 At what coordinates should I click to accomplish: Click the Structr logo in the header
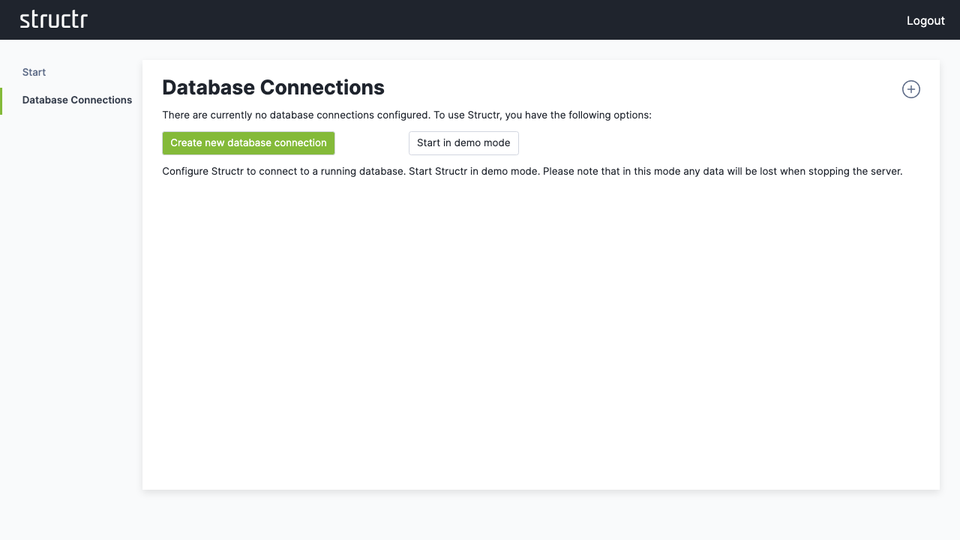(53, 19)
